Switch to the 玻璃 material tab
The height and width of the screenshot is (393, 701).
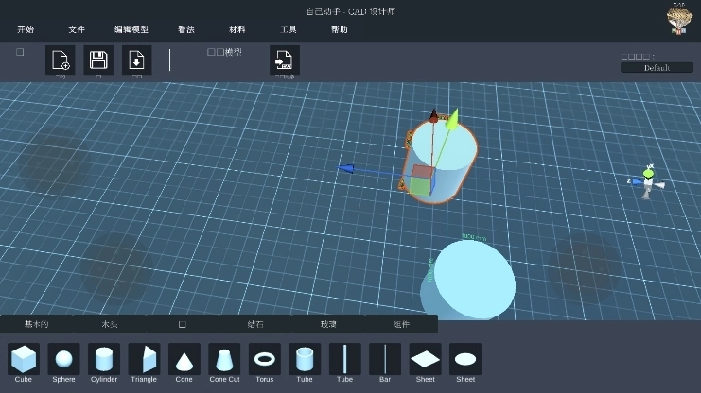click(x=328, y=324)
